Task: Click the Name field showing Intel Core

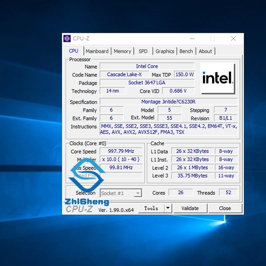Action: 147,66
